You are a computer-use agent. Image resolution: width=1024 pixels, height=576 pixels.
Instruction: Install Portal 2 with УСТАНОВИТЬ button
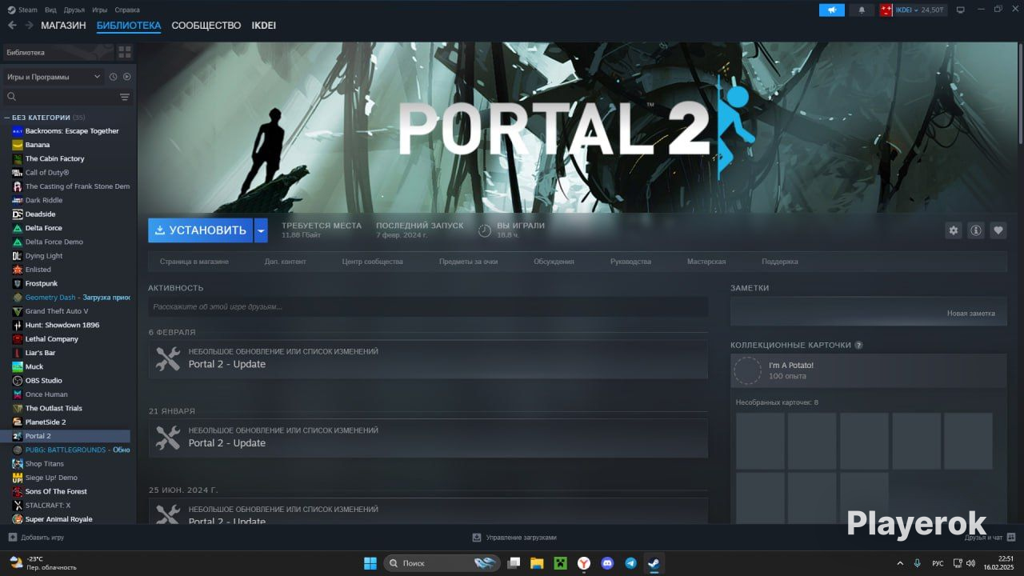click(200, 230)
